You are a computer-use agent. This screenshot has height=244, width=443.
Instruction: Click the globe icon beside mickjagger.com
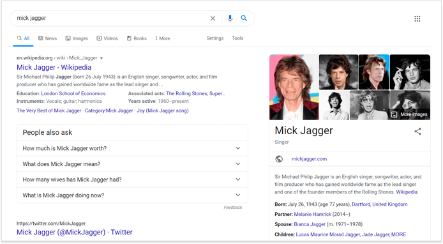(279, 159)
